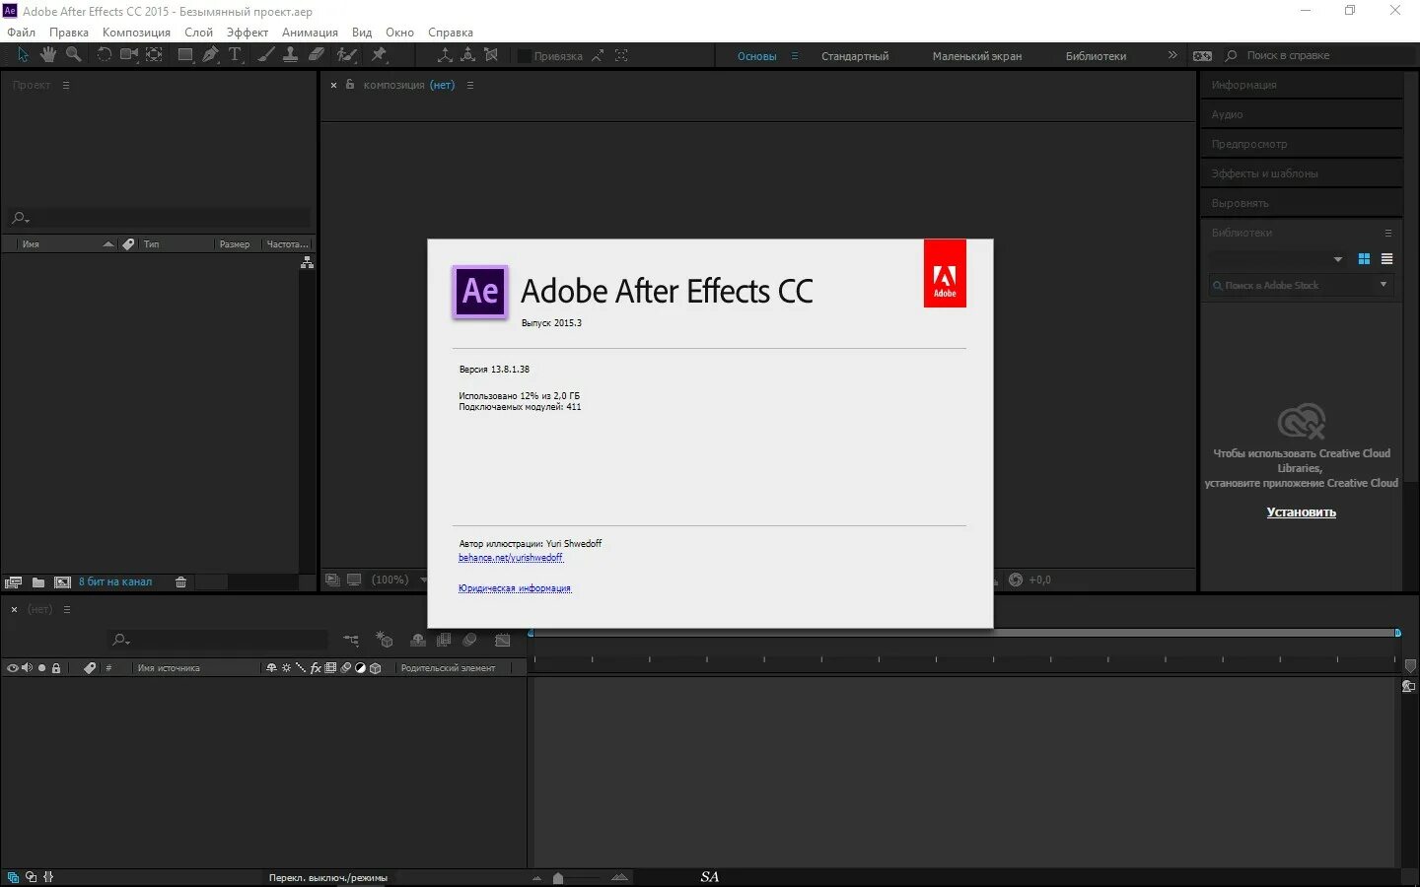Click the trash delete icon in Project panel
Viewport: 1420px width, 887px height.
coord(180,582)
